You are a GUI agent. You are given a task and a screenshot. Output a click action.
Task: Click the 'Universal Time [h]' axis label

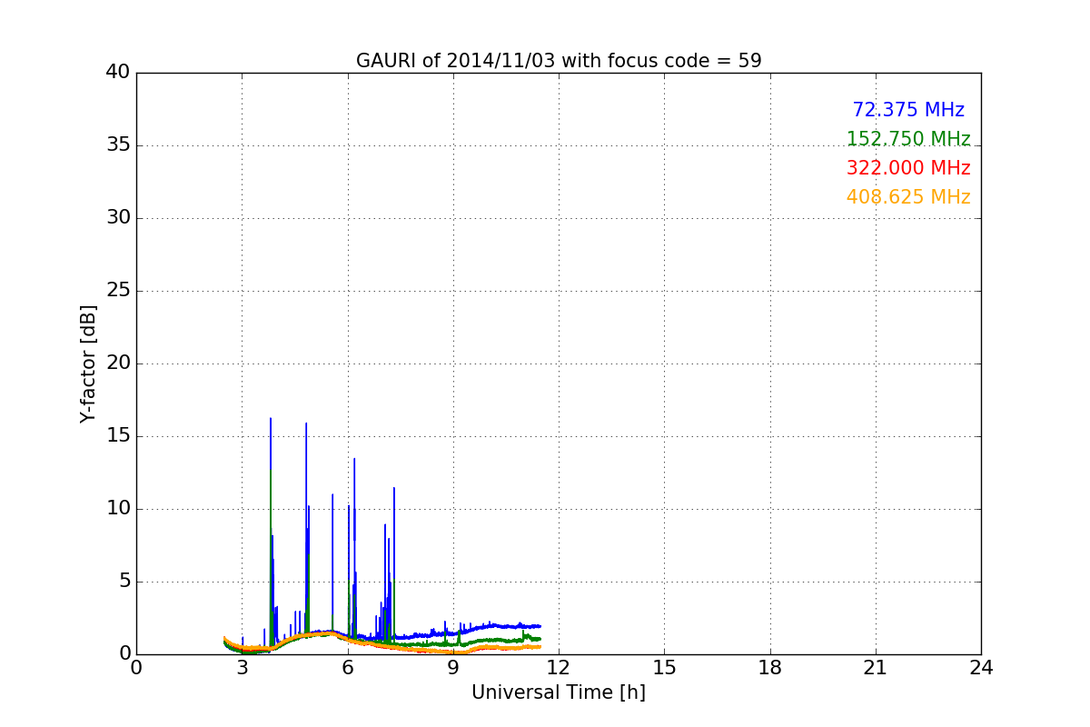(559, 692)
